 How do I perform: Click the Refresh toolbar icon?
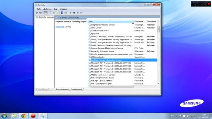54,13
